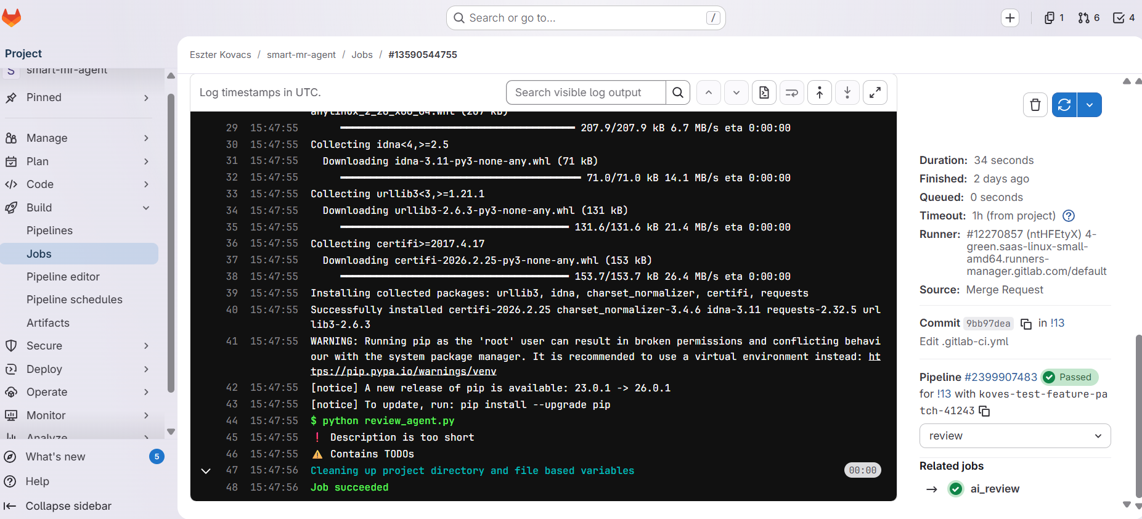Open the GitLab home logo
The image size is (1142, 519).
click(x=11, y=18)
